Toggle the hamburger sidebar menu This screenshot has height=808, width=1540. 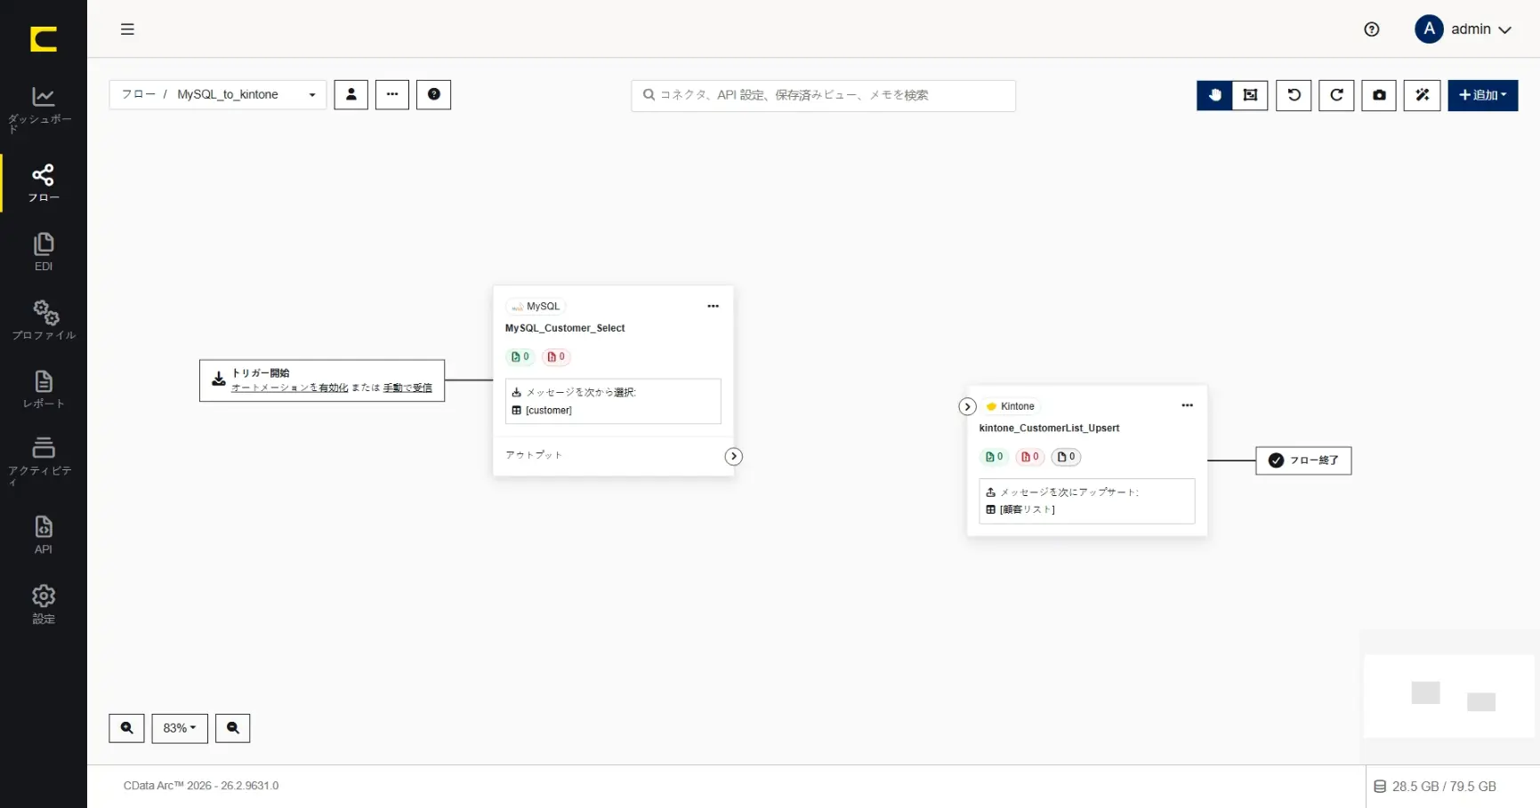click(127, 29)
